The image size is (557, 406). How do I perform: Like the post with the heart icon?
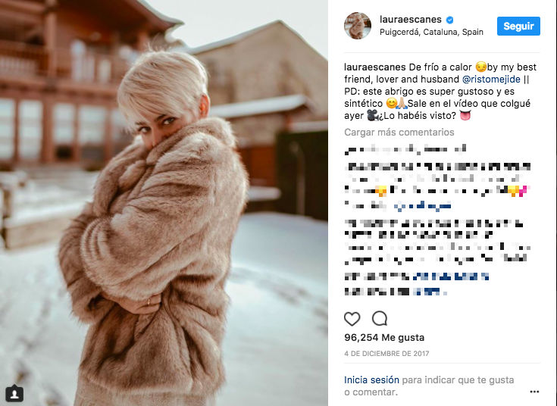[352, 319]
